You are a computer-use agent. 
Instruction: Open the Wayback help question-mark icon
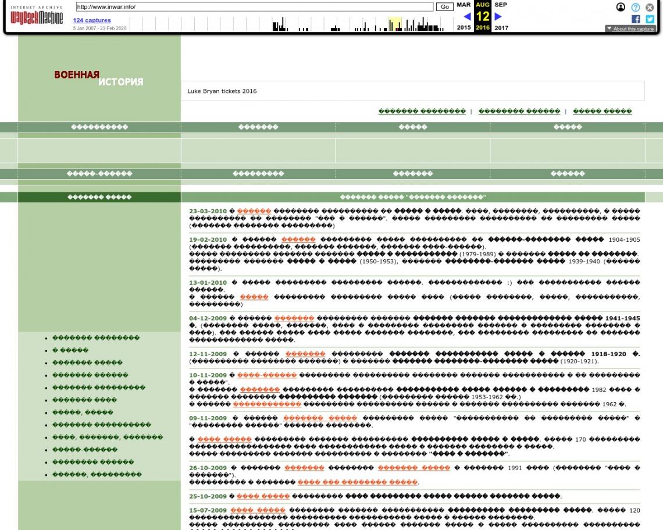[635, 7]
